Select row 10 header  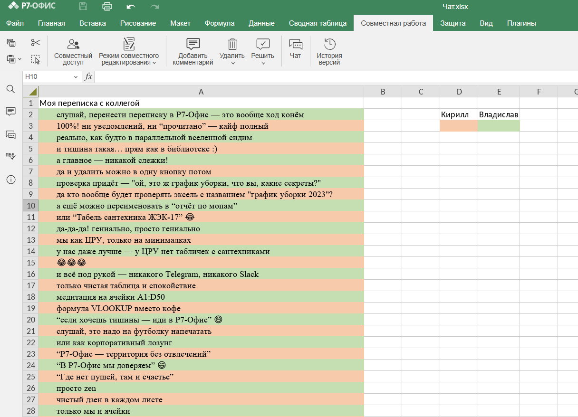click(31, 206)
